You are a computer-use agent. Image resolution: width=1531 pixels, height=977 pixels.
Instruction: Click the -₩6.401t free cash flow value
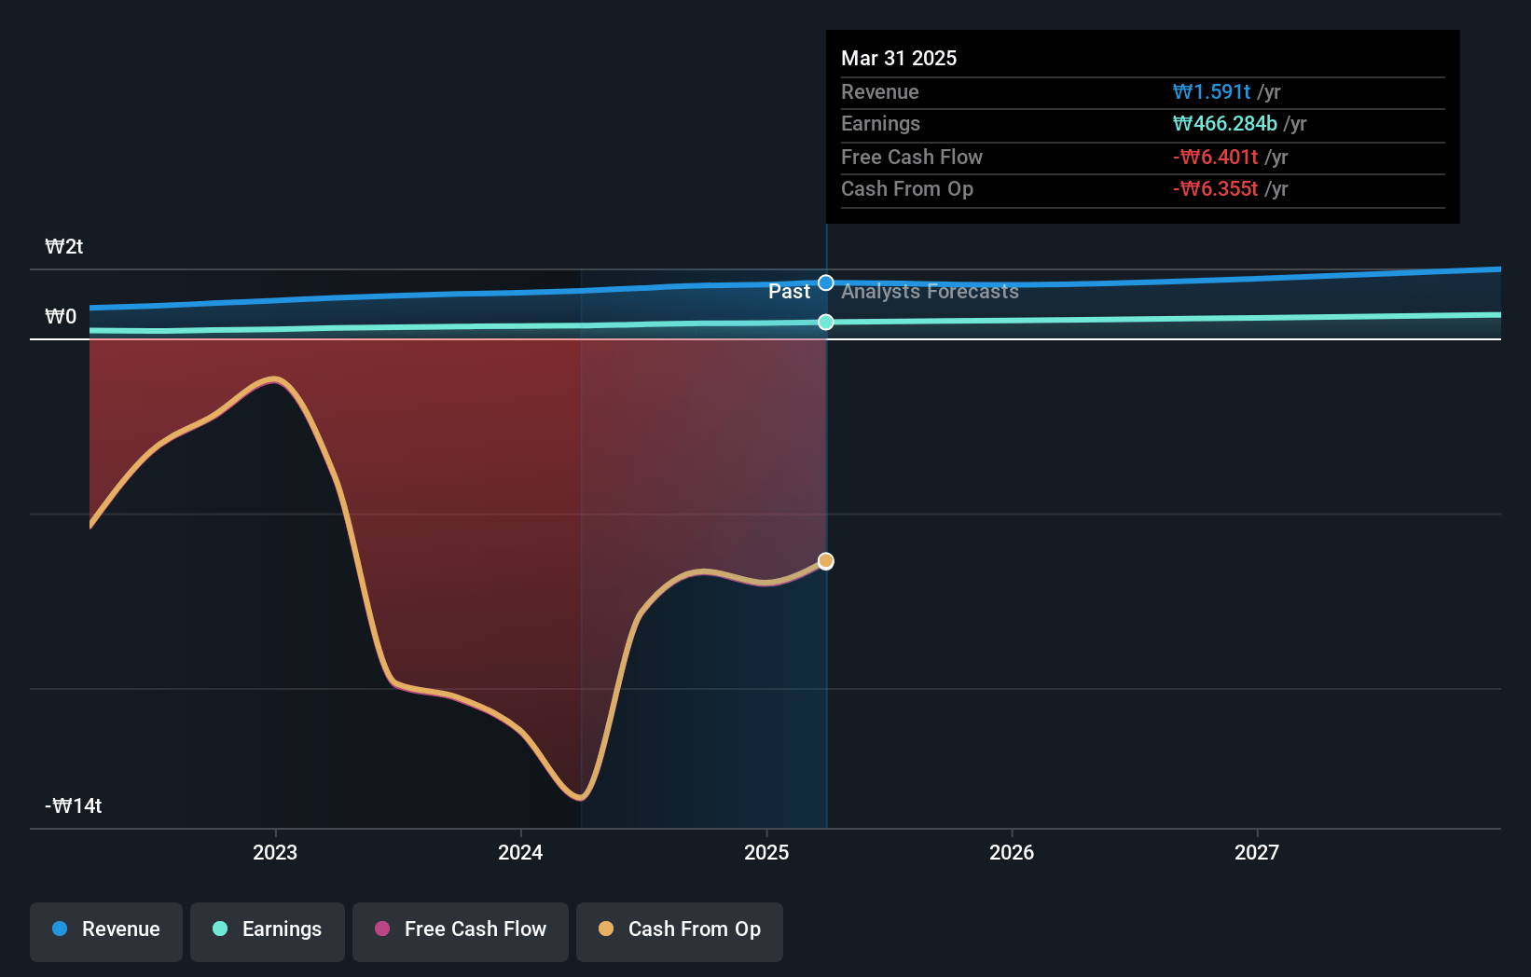1215,157
